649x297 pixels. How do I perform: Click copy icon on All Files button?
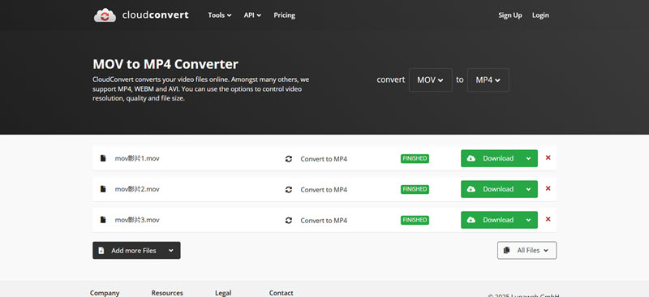coord(506,250)
